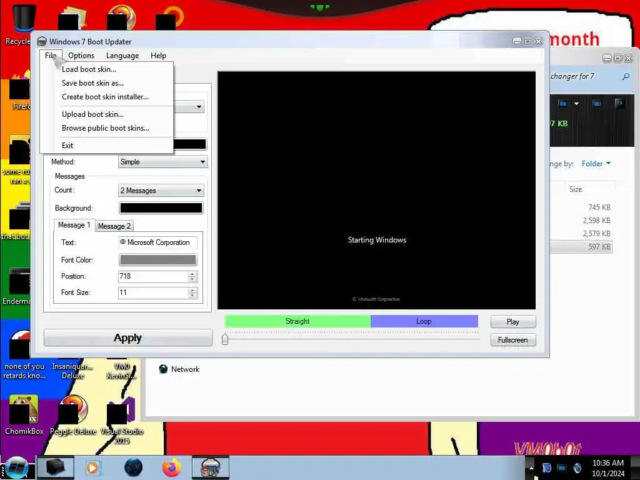Click the large Apply button

pyautogui.click(x=127, y=338)
